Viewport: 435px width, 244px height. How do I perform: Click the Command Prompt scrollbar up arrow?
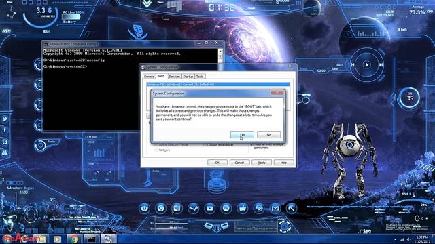(x=220, y=52)
